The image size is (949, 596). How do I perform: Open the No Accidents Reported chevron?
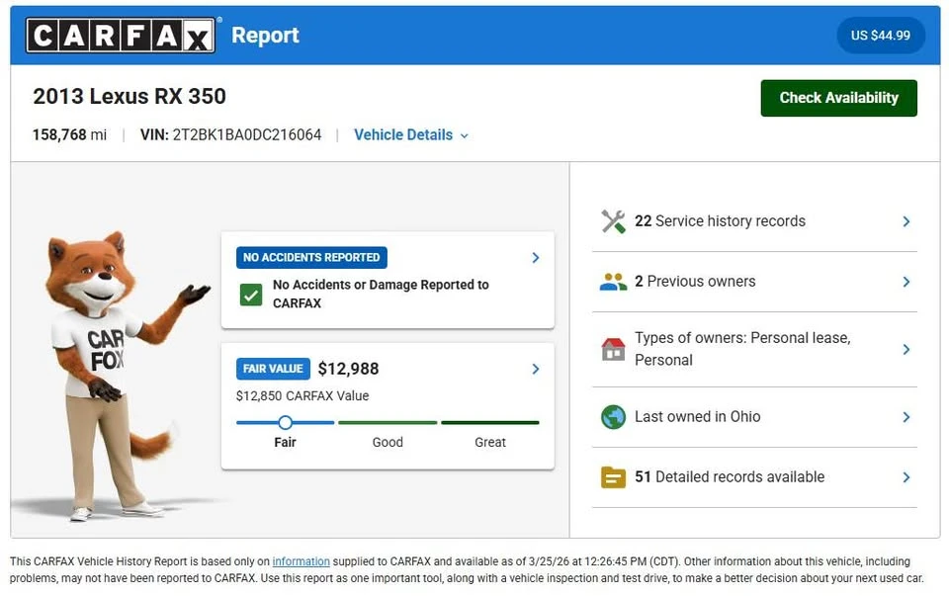click(x=536, y=258)
